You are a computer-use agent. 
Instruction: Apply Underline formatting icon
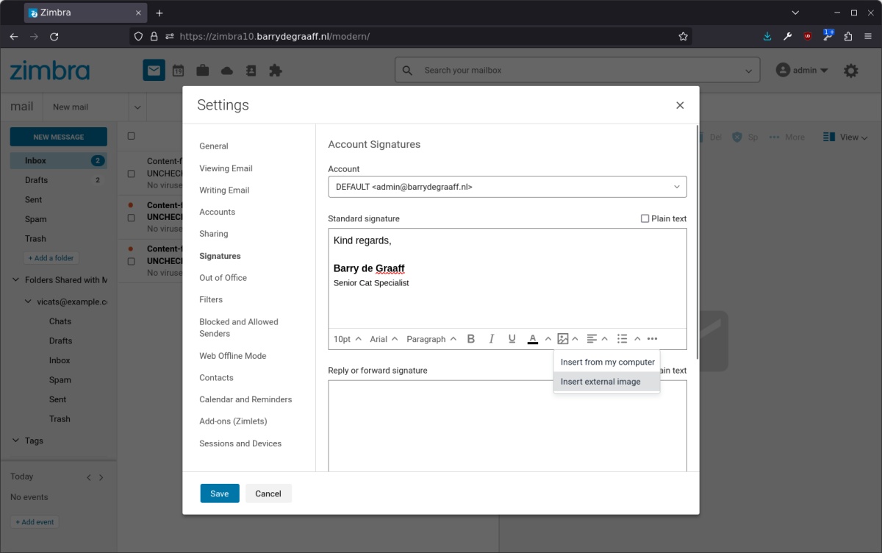[x=512, y=339]
